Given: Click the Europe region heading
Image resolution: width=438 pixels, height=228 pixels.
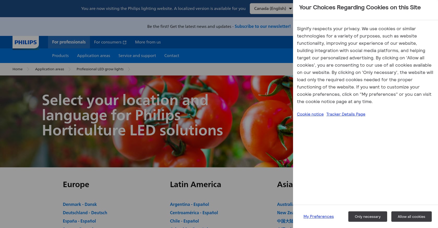Looking at the screenshot, I should (76, 185).
